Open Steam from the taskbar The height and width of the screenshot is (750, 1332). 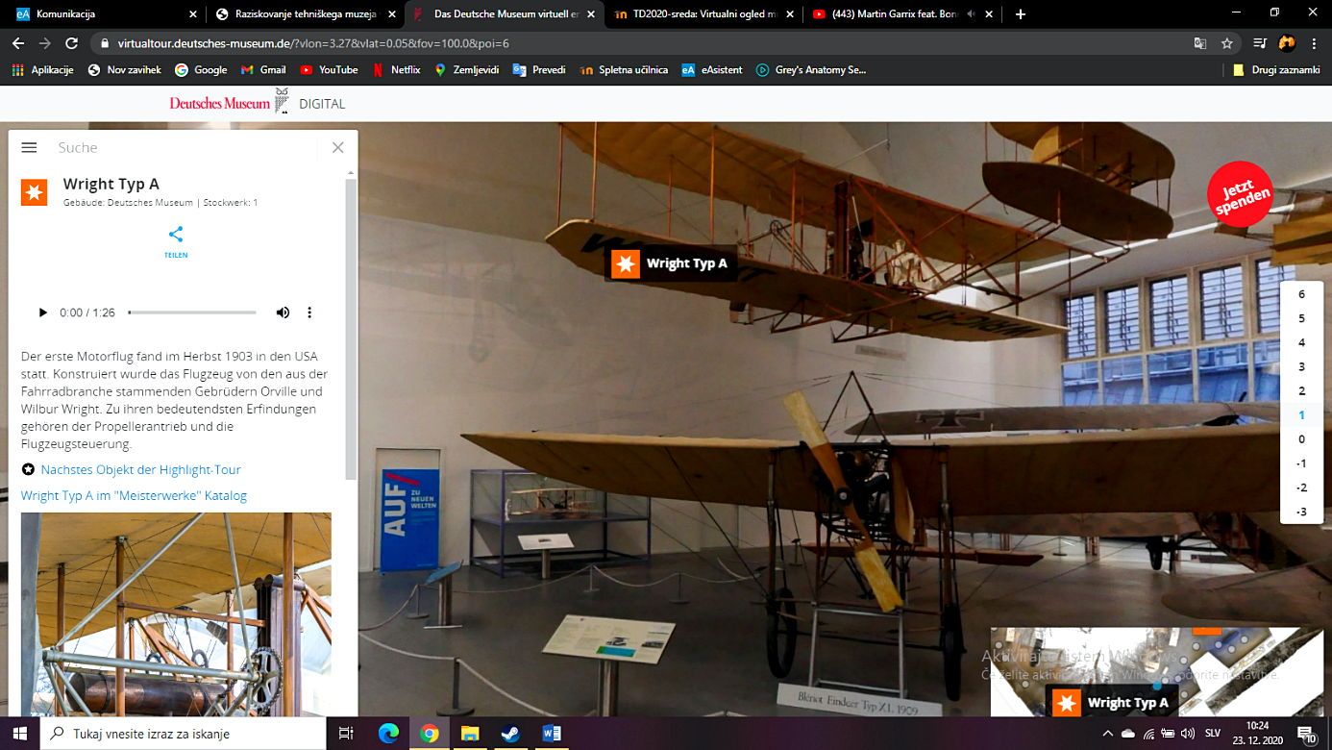(510, 734)
